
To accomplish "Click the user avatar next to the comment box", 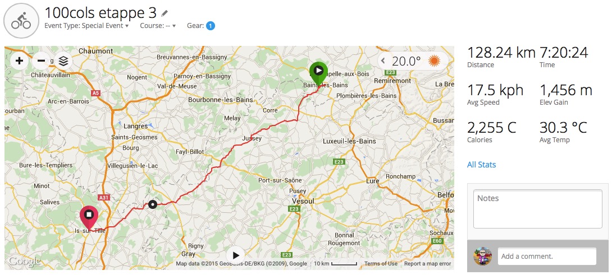I will click(x=482, y=257).
